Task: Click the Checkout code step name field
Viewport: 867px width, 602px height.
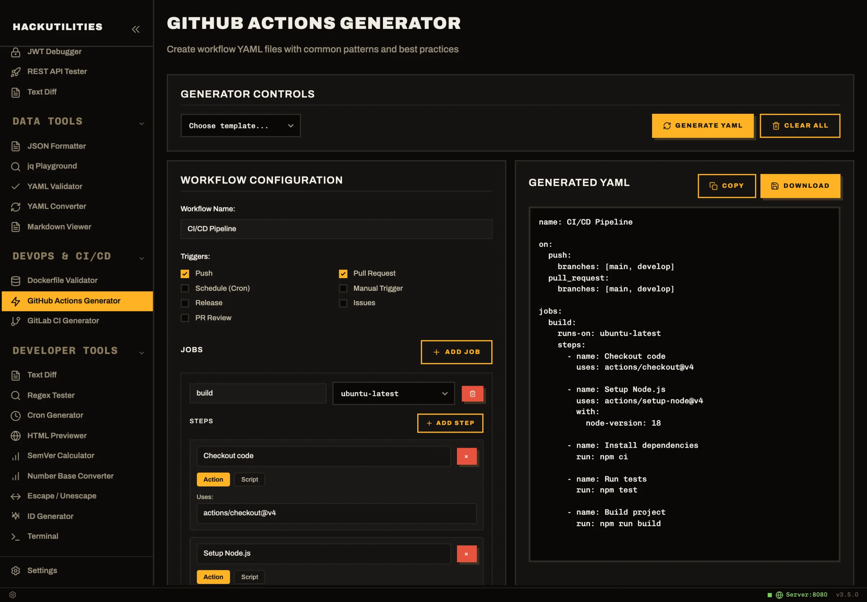Action: (324, 456)
